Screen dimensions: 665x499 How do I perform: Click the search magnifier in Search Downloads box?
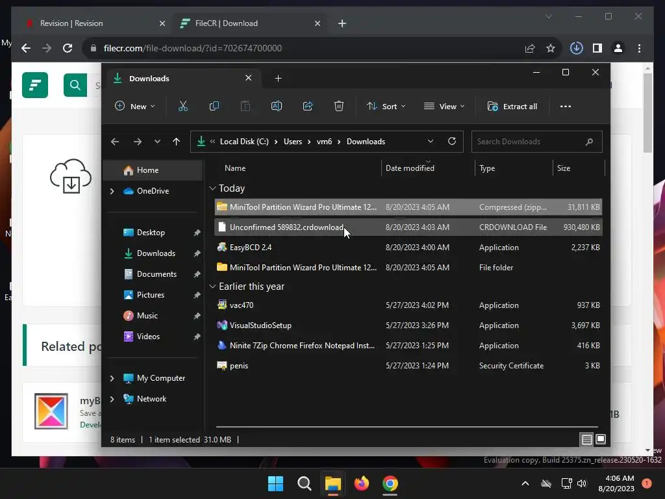coord(589,142)
